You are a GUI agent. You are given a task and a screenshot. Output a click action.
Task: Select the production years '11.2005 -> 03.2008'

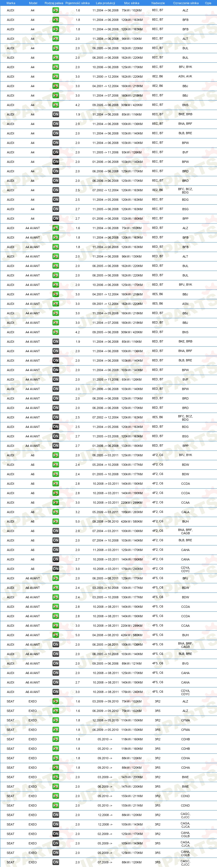click(105, 437)
